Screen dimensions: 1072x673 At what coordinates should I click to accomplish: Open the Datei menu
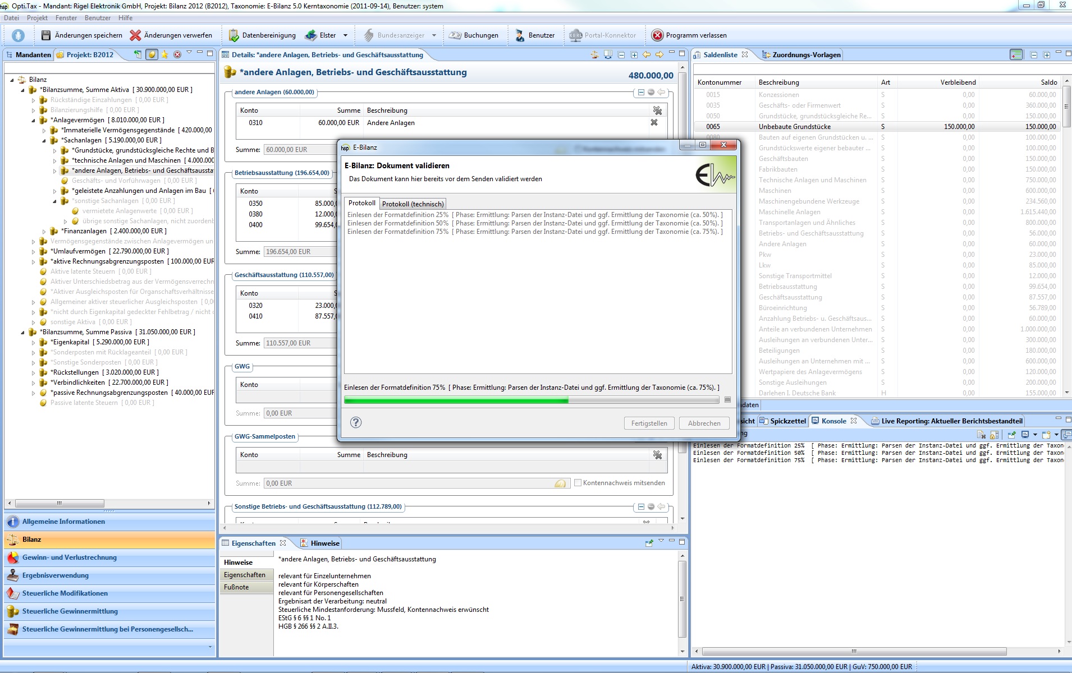tap(11, 18)
